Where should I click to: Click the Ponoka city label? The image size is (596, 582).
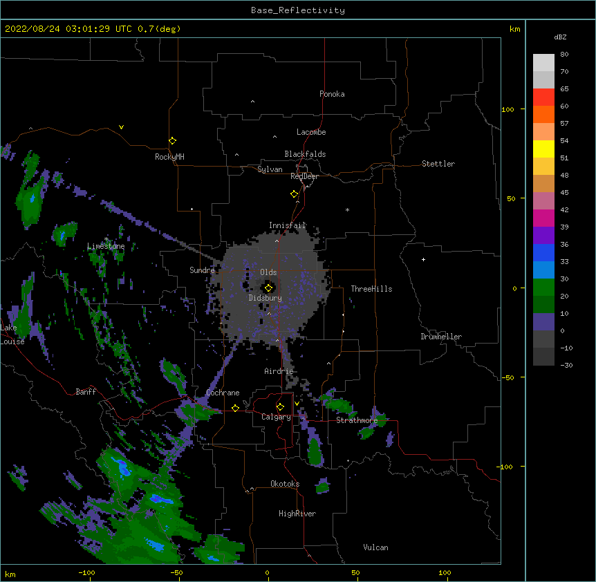332,94
